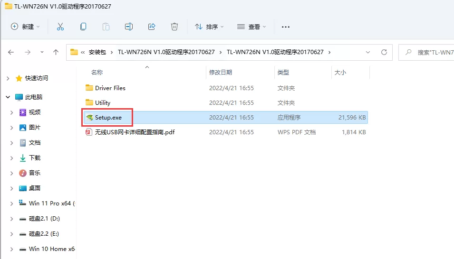This screenshot has height=259, width=454.
Task: Click the Paste clipboard icon
Action: (106, 27)
